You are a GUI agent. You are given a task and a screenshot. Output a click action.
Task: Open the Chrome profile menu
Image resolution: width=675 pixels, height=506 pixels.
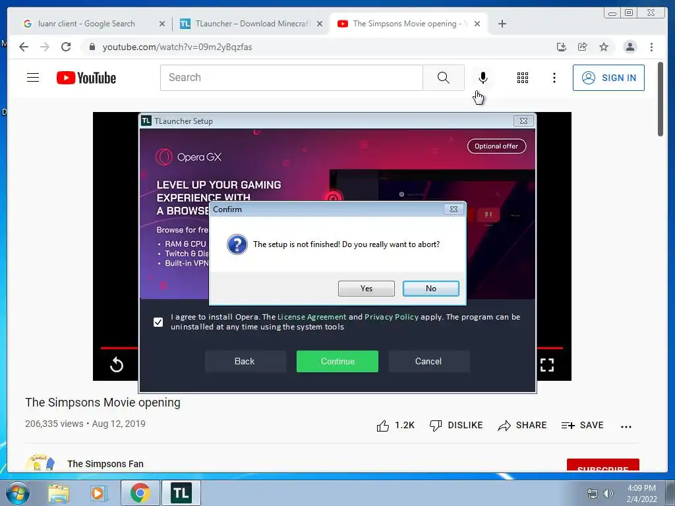coord(630,47)
